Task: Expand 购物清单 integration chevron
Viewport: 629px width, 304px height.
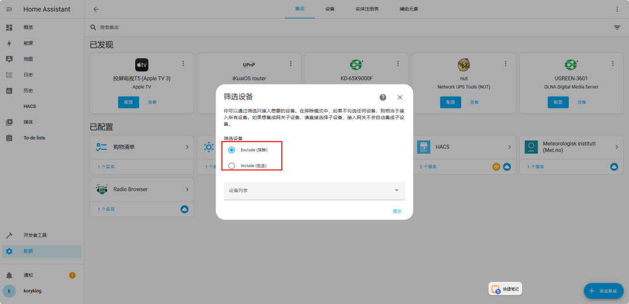Action: [187, 147]
